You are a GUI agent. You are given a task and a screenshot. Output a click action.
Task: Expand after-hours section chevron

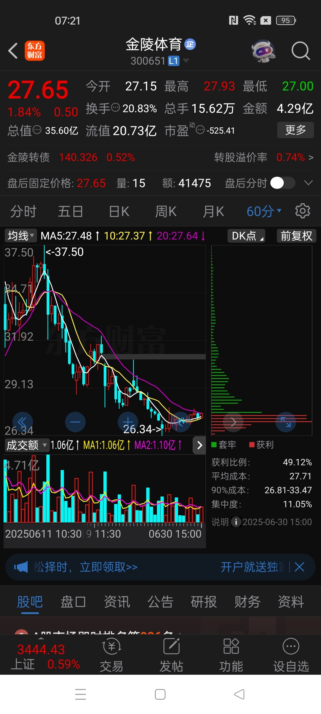point(309,183)
